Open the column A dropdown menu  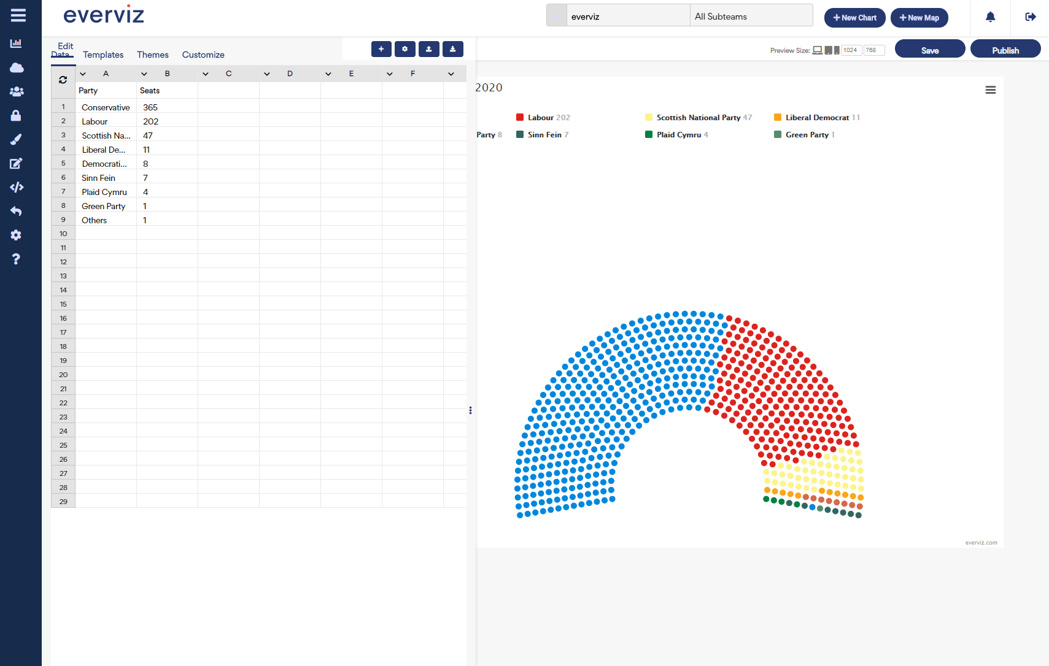(83, 73)
